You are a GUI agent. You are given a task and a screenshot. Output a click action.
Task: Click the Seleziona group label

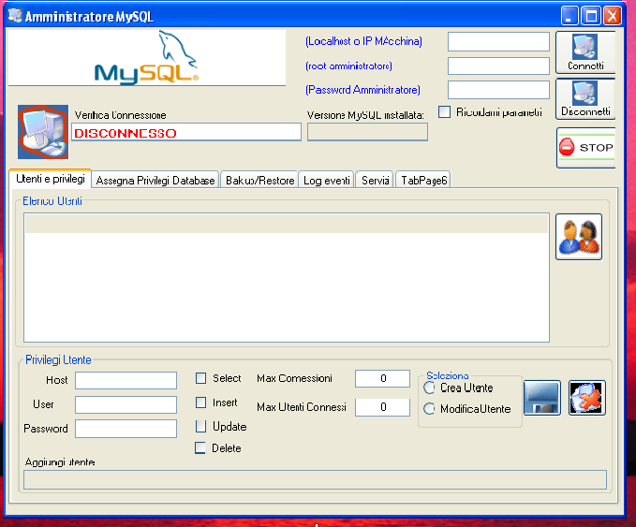click(x=448, y=375)
